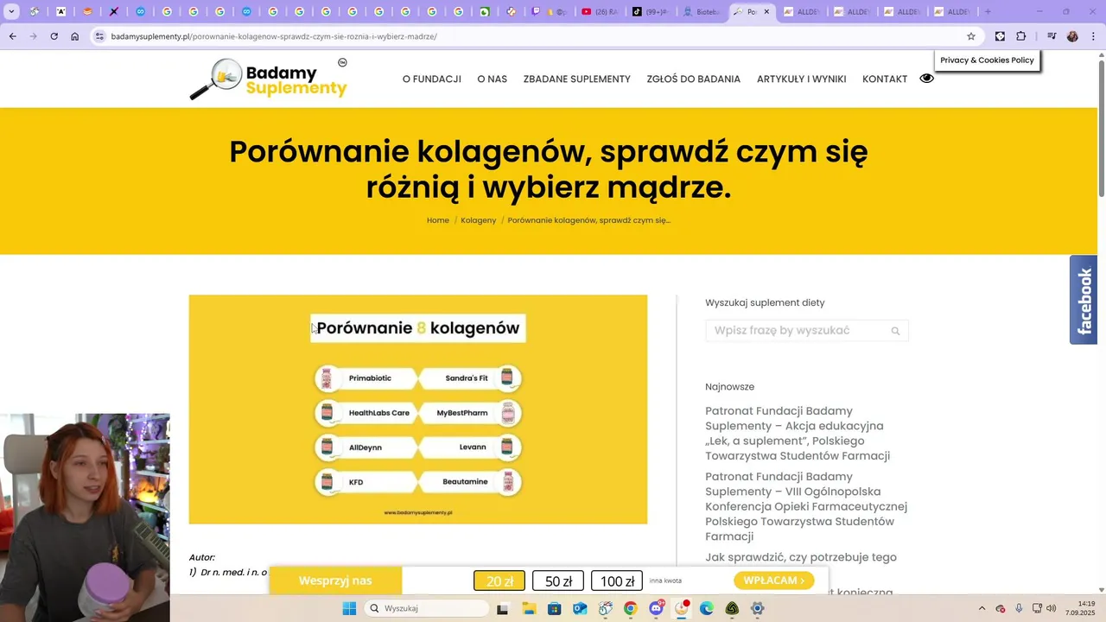Open Settings gear from taskbar

coord(758,608)
